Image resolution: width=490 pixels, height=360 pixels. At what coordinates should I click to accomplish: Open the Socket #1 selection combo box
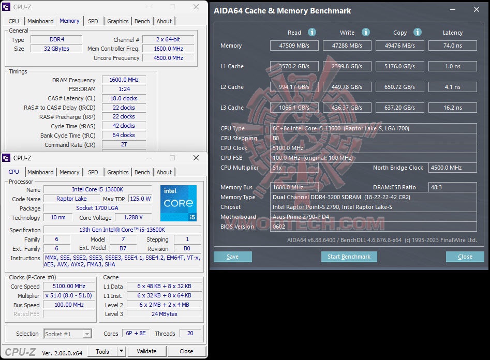tap(67, 334)
